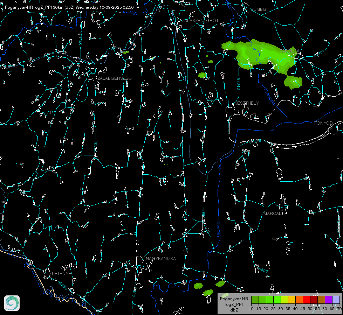Click the Poganyvar-HR text in the legend
The image size is (343, 315).
pyautogui.click(x=234, y=299)
